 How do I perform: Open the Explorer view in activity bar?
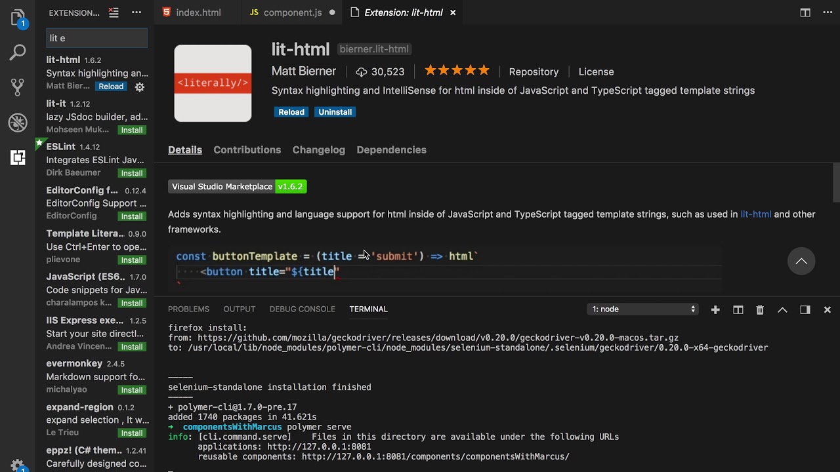[18, 18]
